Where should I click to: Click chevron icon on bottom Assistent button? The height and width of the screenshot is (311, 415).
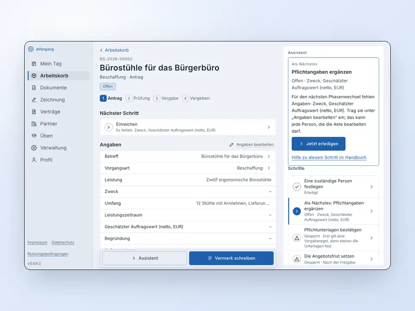[x=134, y=258]
